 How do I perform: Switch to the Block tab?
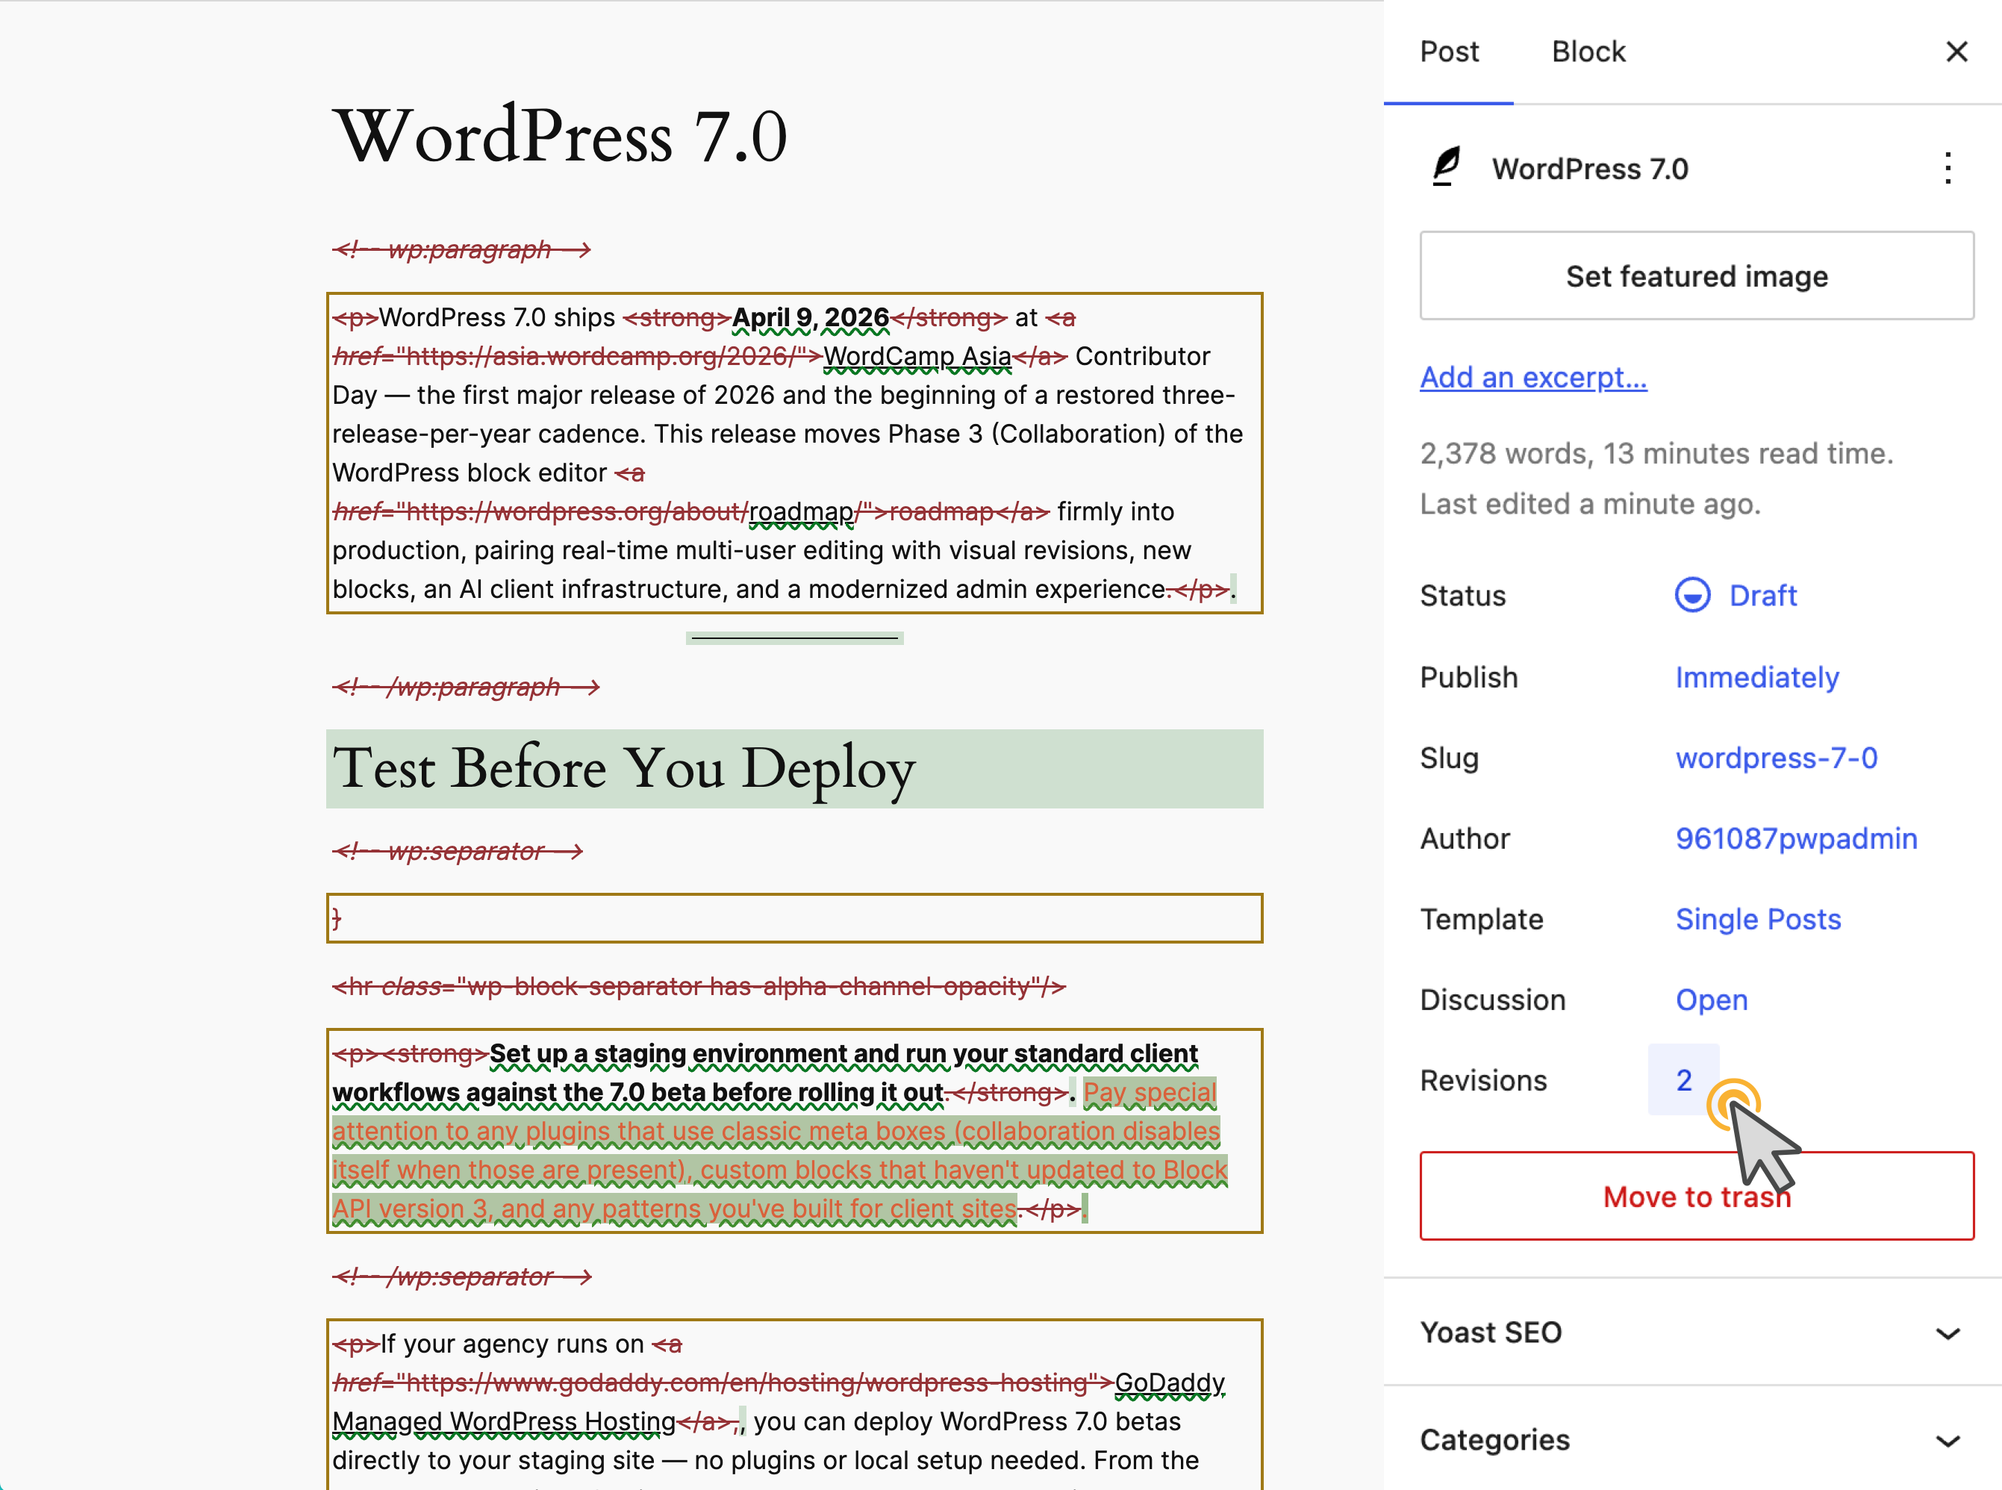(x=1588, y=52)
